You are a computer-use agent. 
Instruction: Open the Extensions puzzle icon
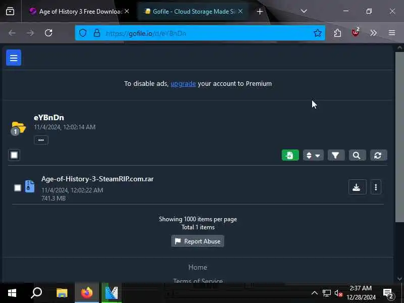337,33
